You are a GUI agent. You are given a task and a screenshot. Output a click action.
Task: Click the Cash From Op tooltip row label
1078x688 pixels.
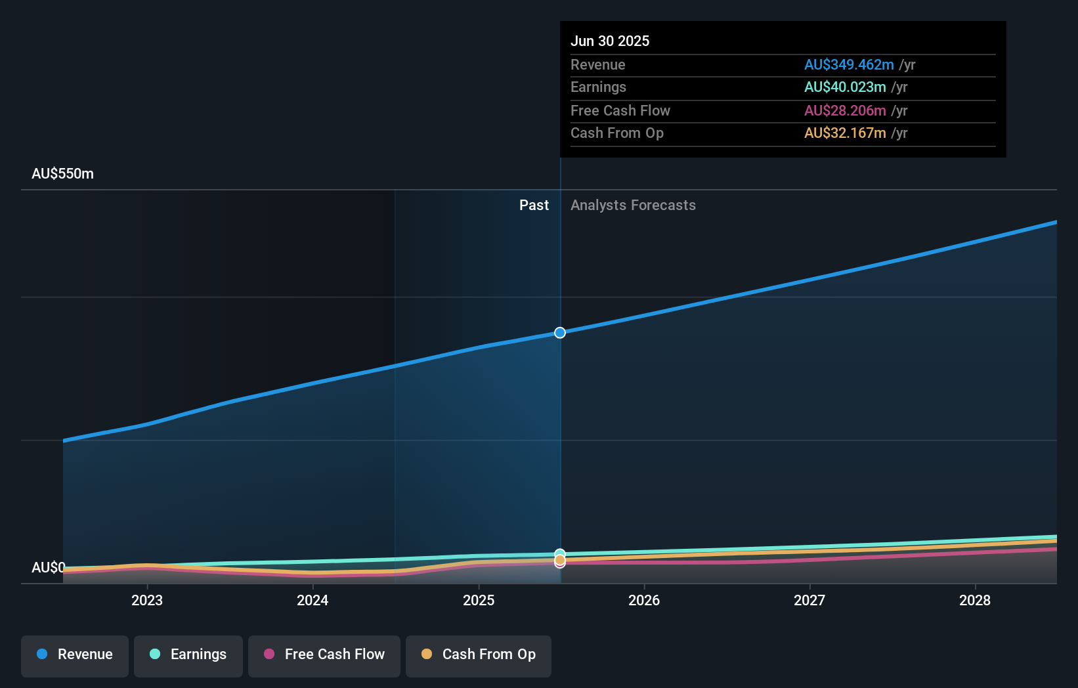(617, 133)
